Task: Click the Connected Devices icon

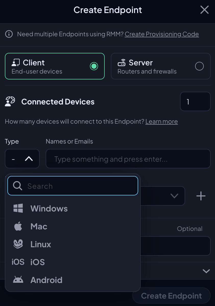Action: pos(10,101)
